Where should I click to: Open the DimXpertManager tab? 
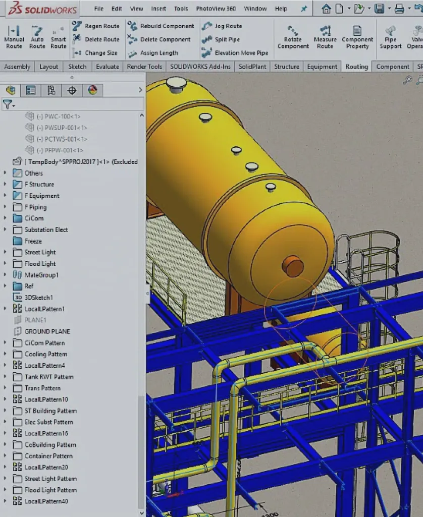pyautogui.click(x=72, y=90)
